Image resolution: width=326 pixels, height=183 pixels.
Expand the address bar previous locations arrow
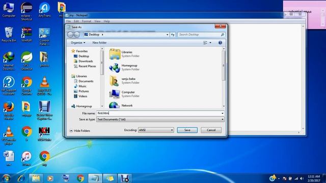click(168, 35)
